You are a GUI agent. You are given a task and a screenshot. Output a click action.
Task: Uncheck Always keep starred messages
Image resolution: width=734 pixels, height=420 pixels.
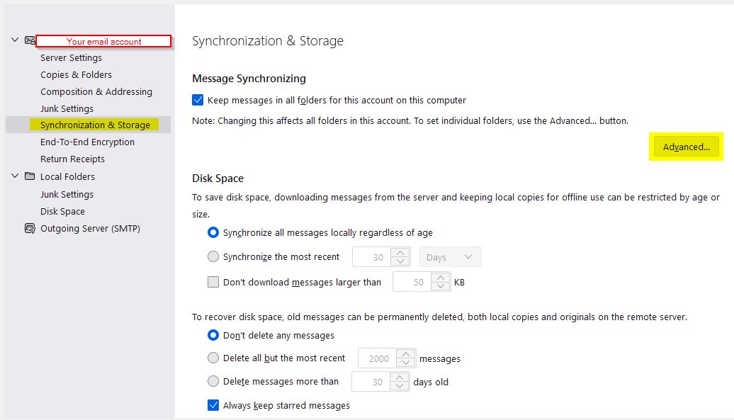click(x=213, y=405)
